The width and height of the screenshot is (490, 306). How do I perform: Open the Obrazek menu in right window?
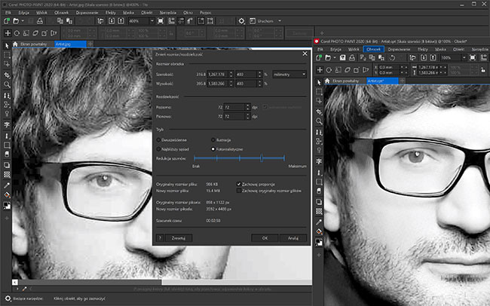click(x=372, y=48)
